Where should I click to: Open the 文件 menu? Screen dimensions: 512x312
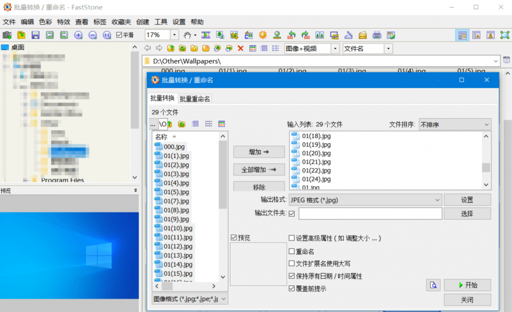[x=9, y=22]
